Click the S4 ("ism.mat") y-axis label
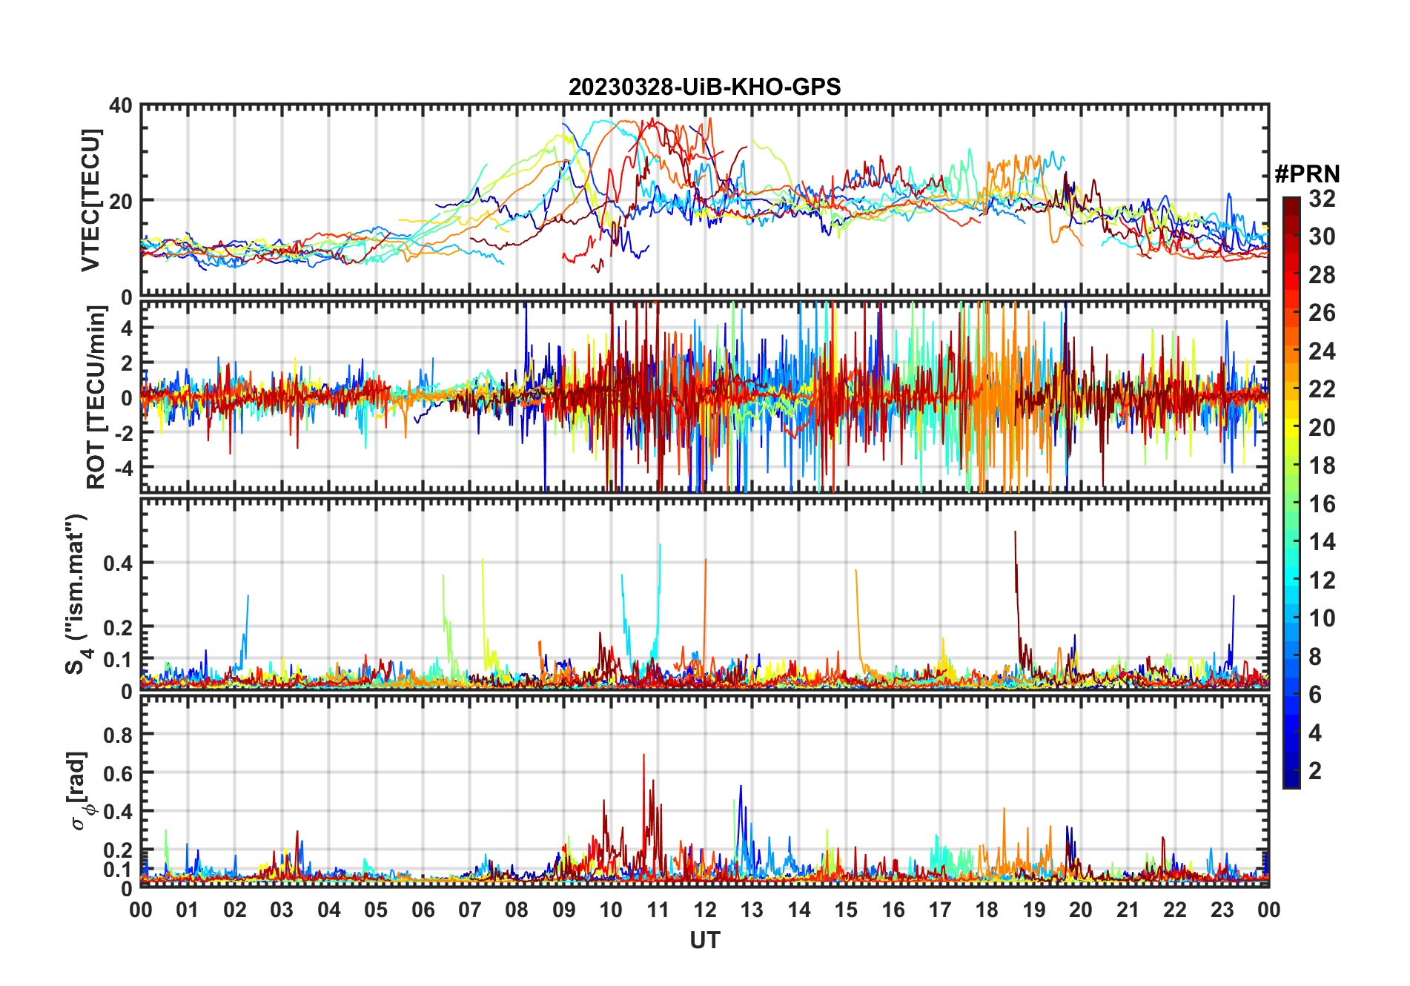 [76, 594]
